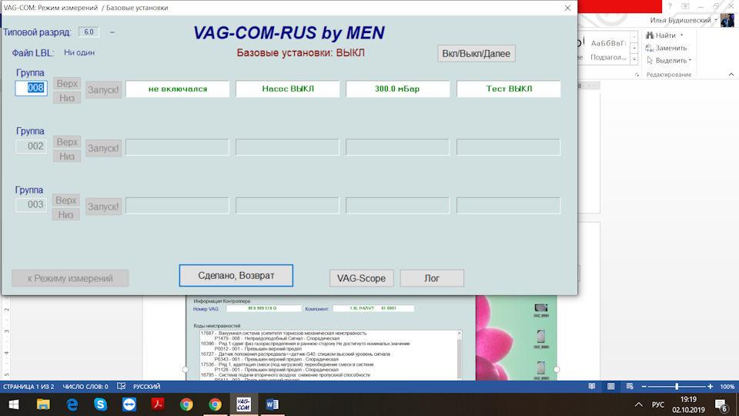Open Найти in the Word ribbon

[x=662, y=35]
